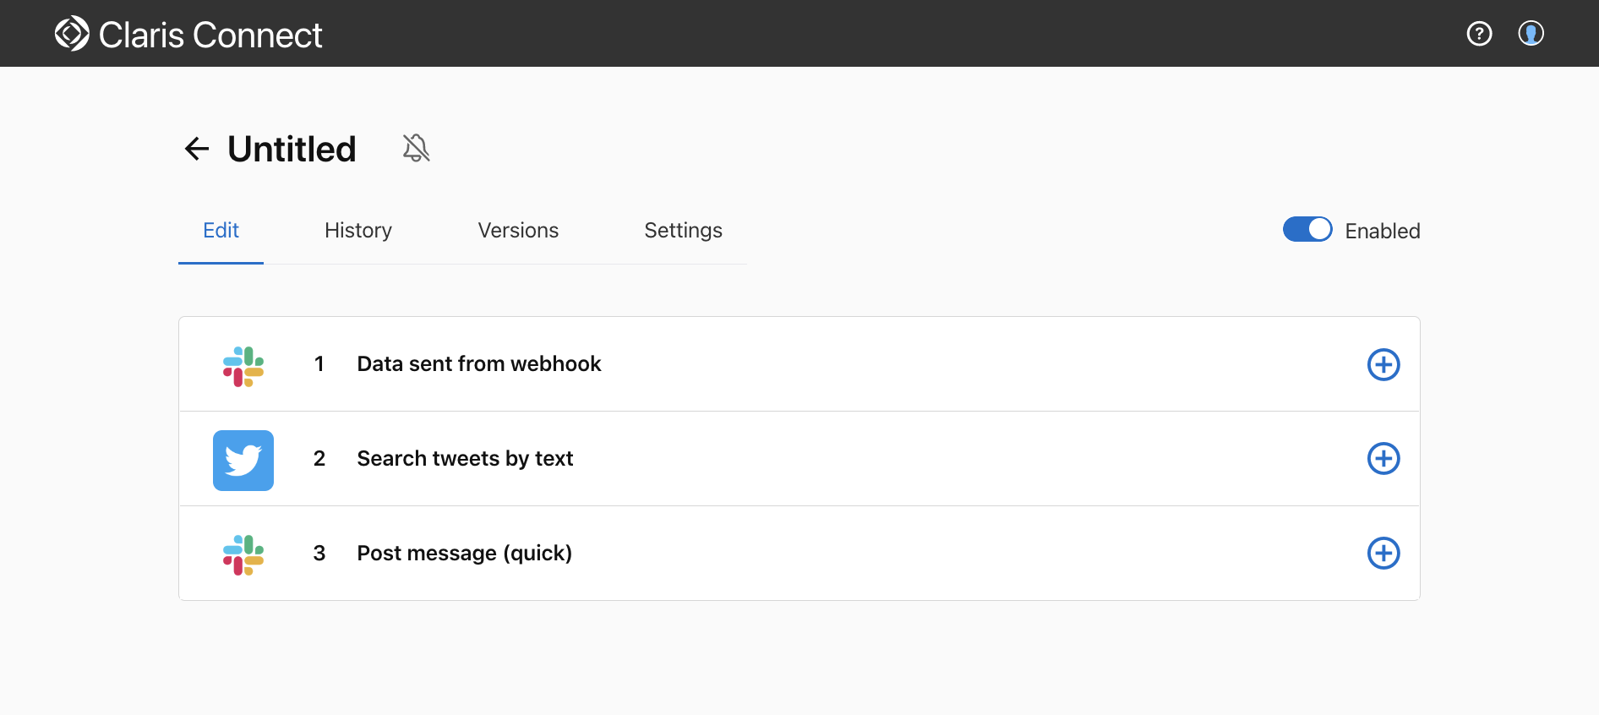Click the Untitled flow title

tap(292, 150)
